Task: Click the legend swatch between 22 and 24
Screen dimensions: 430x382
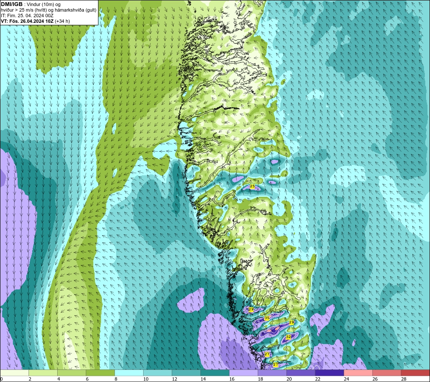Action: point(329,373)
